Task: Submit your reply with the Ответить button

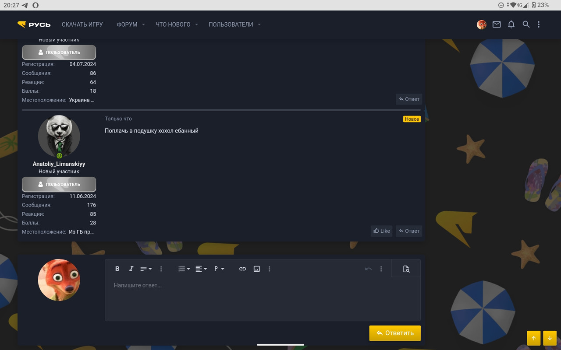Action: 394,333
